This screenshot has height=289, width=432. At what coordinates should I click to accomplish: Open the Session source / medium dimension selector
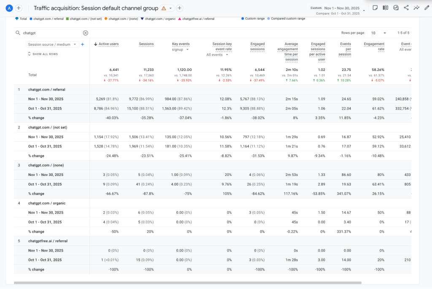[50, 44]
